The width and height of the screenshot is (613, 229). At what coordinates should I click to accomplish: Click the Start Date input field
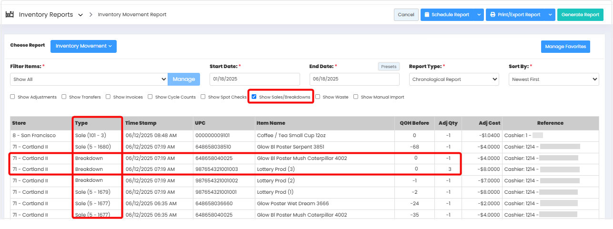coord(254,79)
